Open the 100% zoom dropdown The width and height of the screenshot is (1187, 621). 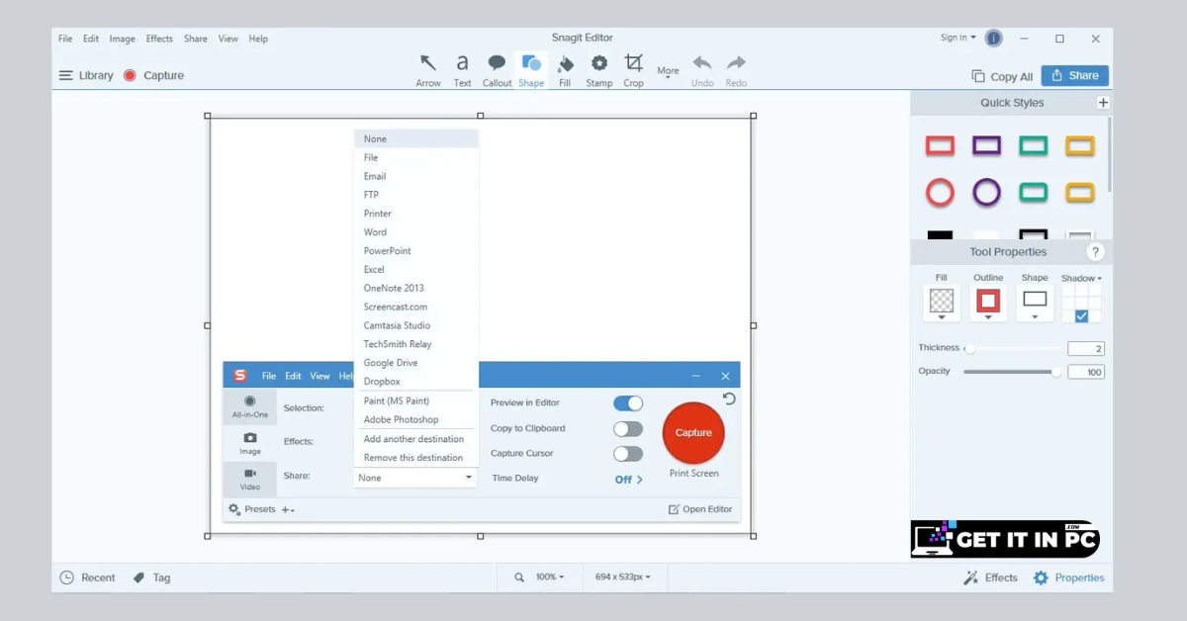550,577
